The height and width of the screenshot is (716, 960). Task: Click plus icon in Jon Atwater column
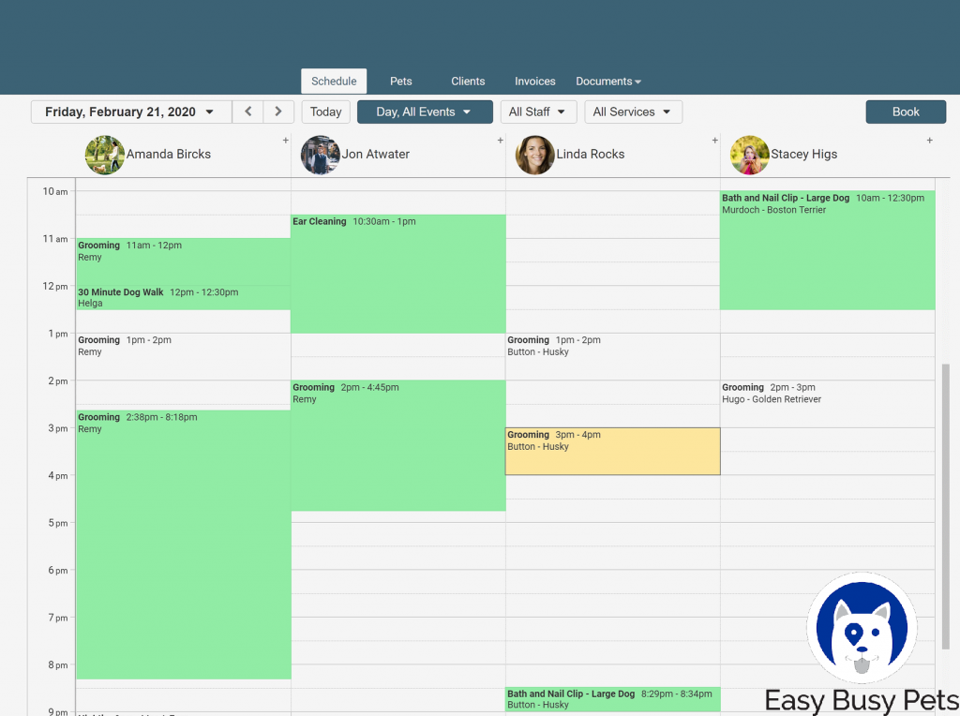tap(501, 141)
